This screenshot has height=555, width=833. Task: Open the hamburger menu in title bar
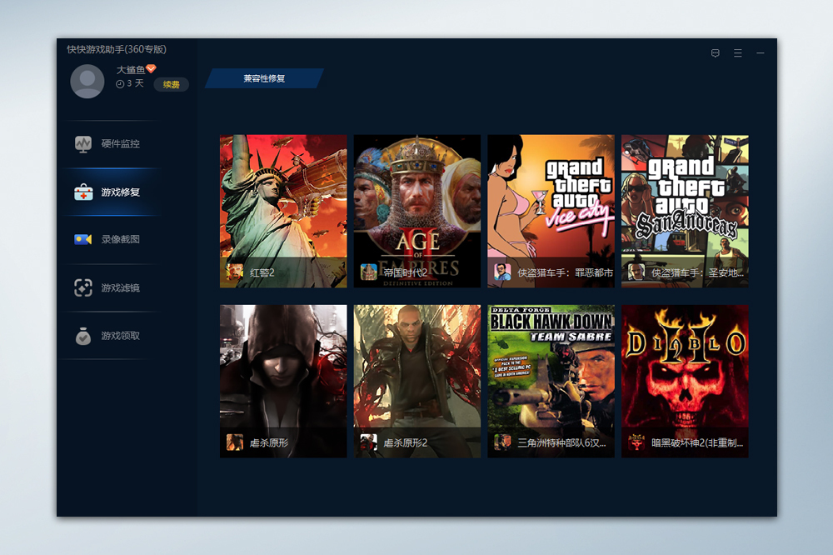[737, 53]
